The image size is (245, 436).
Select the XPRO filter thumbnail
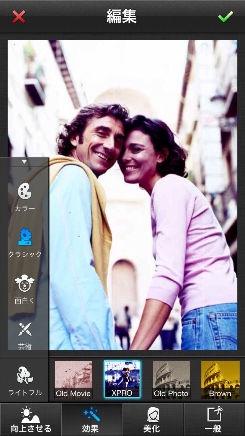pyautogui.click(x=122, y=379)
